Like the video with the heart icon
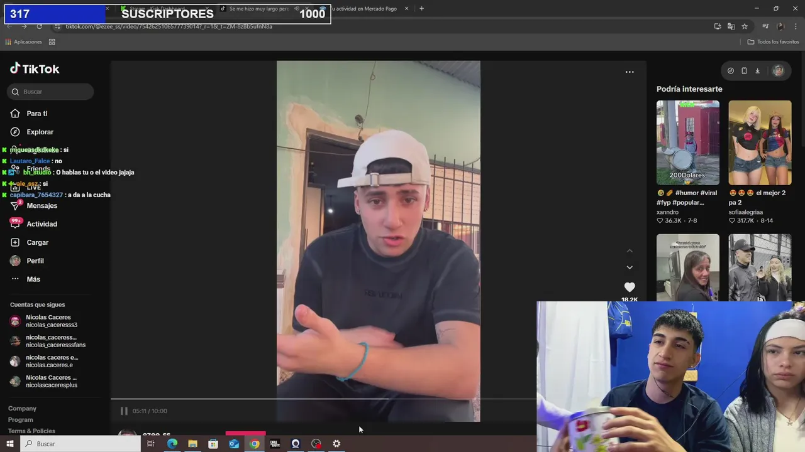805x452 pixels. pyautogui.click(x=630, y=287)
